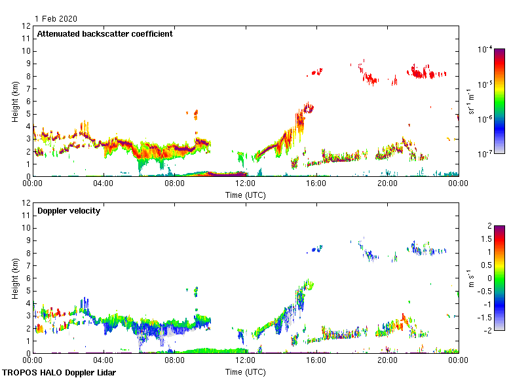
Task: Click the "m s⁻¹" units label
Action: (470, 278)
